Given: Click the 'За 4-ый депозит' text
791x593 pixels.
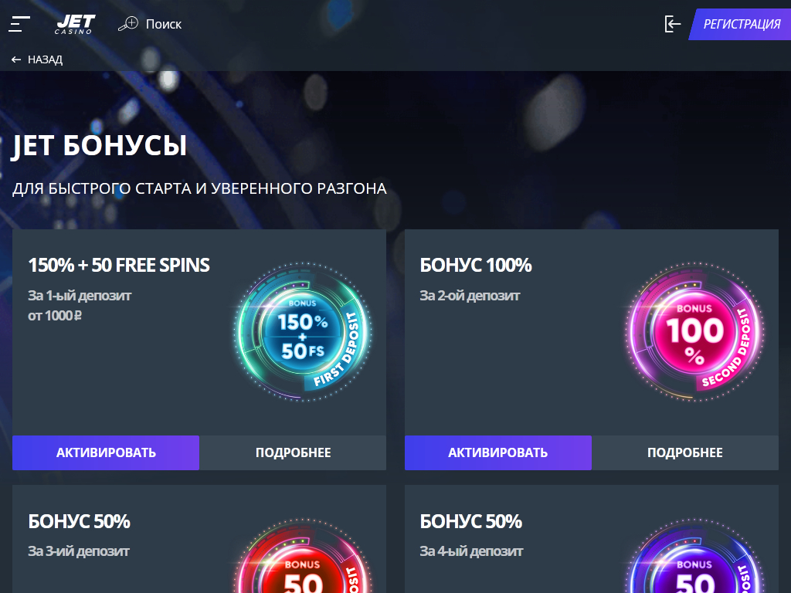Looking at the screenshot, I should [472, 551].
